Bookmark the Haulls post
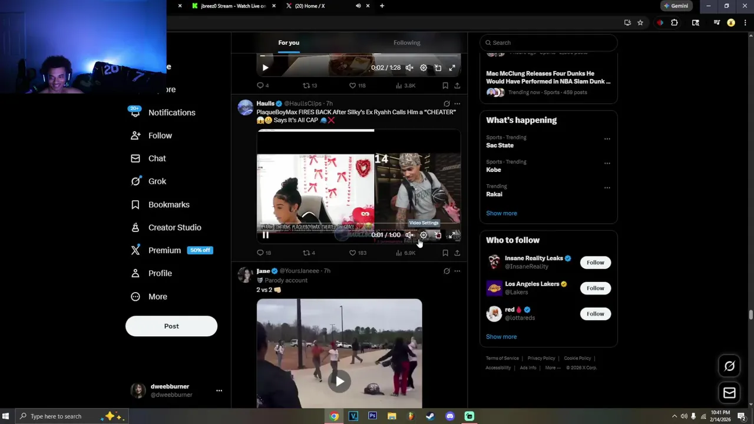 [x=445, y=253]
